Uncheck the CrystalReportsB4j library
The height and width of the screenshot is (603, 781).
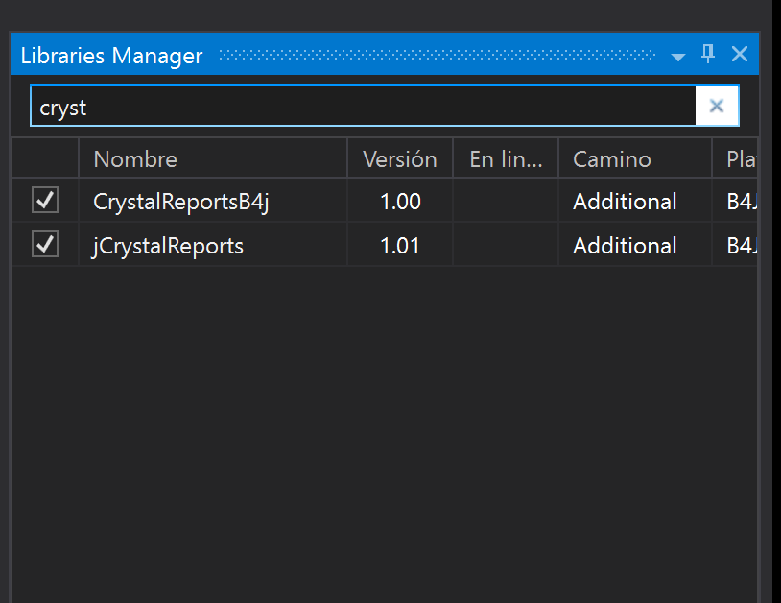point(45,201)
